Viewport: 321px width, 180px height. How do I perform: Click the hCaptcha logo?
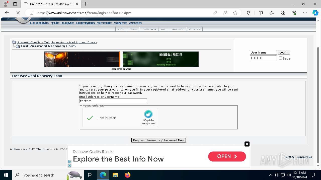coord(148,114)
